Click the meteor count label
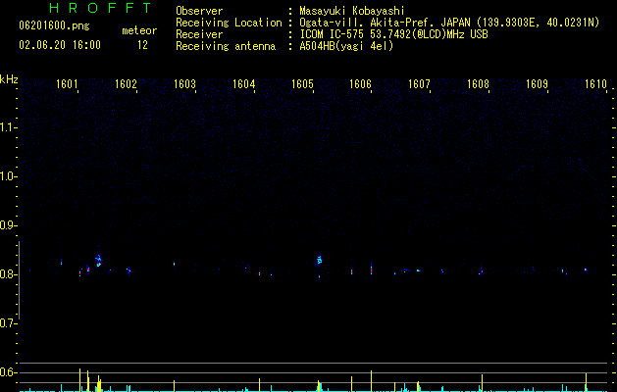 [139, 30]
